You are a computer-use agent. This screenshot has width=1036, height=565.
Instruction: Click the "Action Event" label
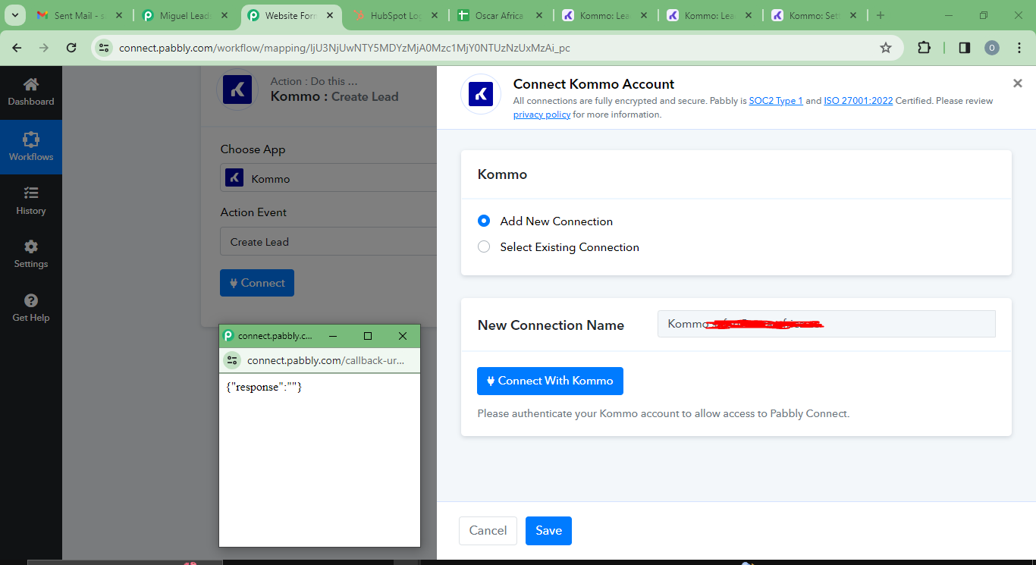[x=253, y=212]
